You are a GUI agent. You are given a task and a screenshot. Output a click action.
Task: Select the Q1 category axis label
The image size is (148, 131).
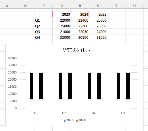point(34,113)
